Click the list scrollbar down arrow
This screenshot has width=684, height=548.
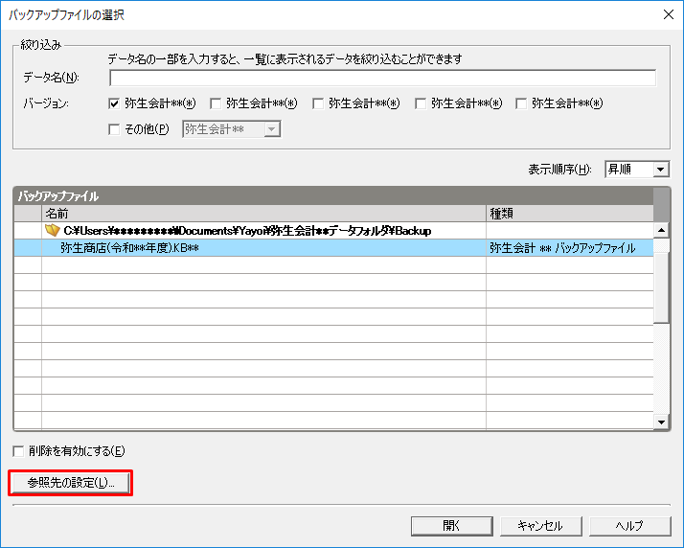[661, 422]
